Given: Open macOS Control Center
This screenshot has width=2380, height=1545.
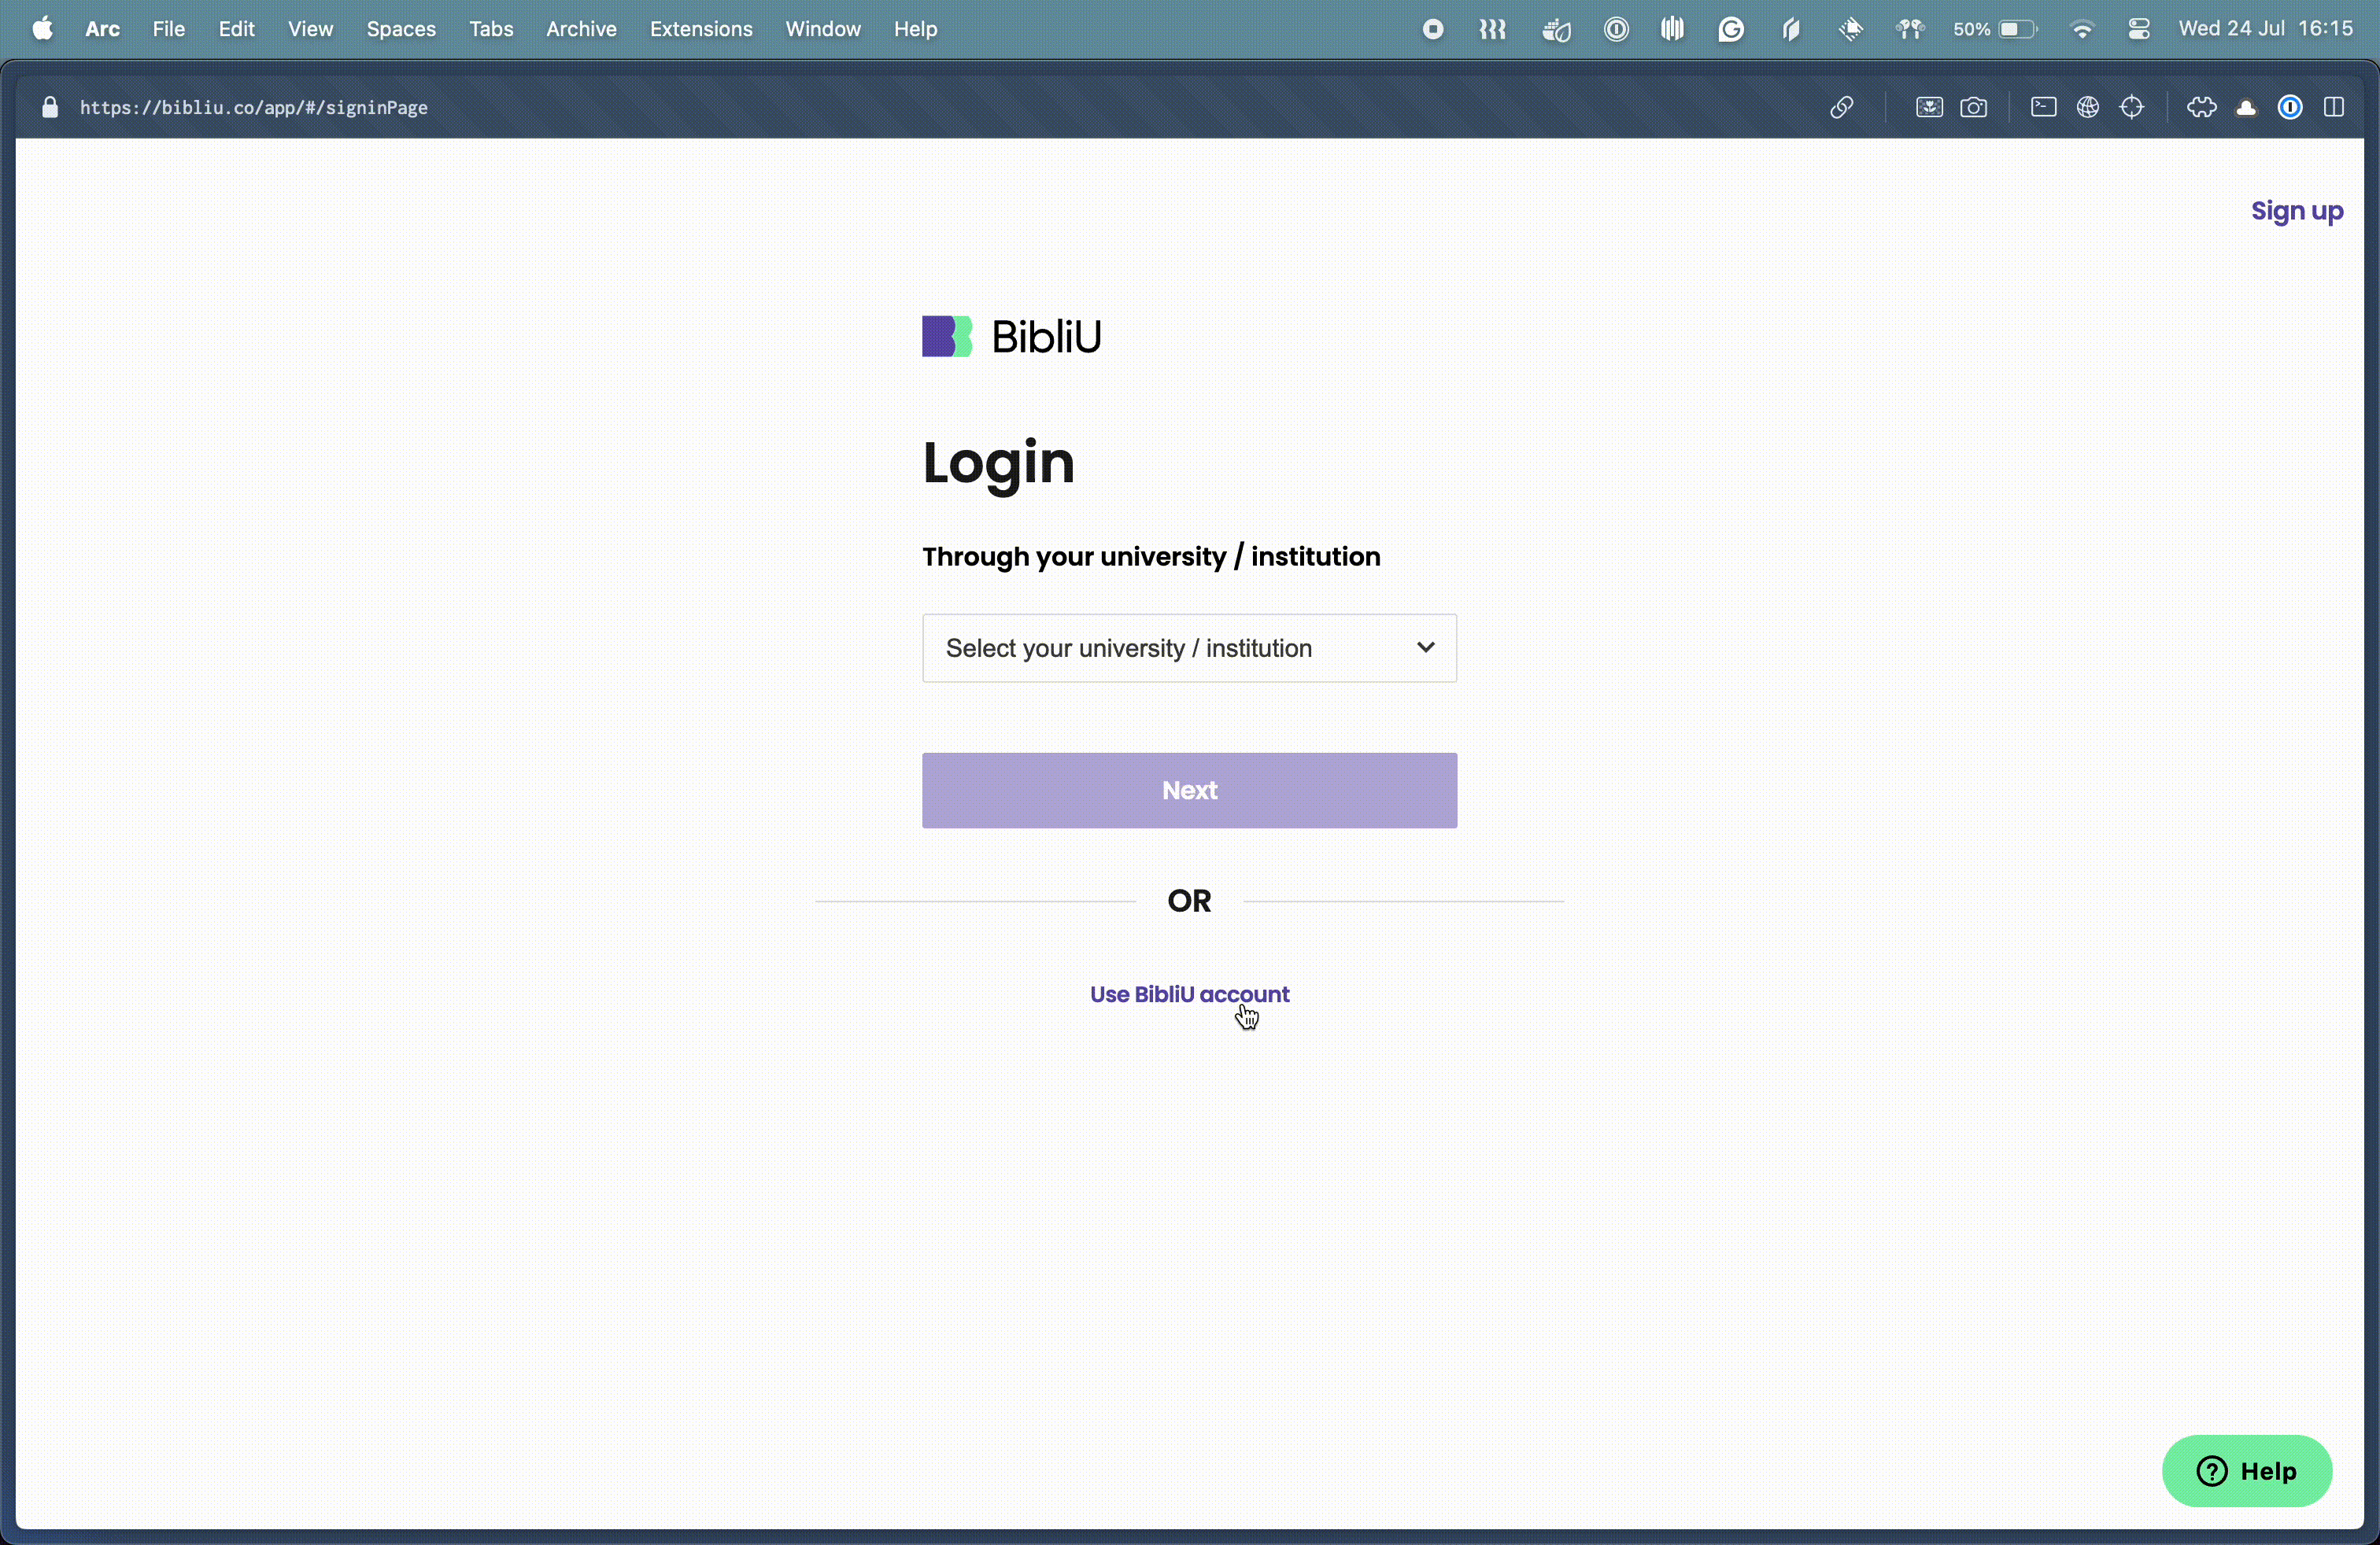Looking at the screenshot, I should pyautogui.click(x=2139, y=29).
